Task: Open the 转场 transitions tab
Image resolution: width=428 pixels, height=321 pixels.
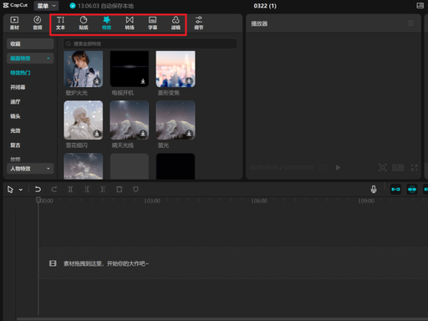Action: [x=130, y=23]
